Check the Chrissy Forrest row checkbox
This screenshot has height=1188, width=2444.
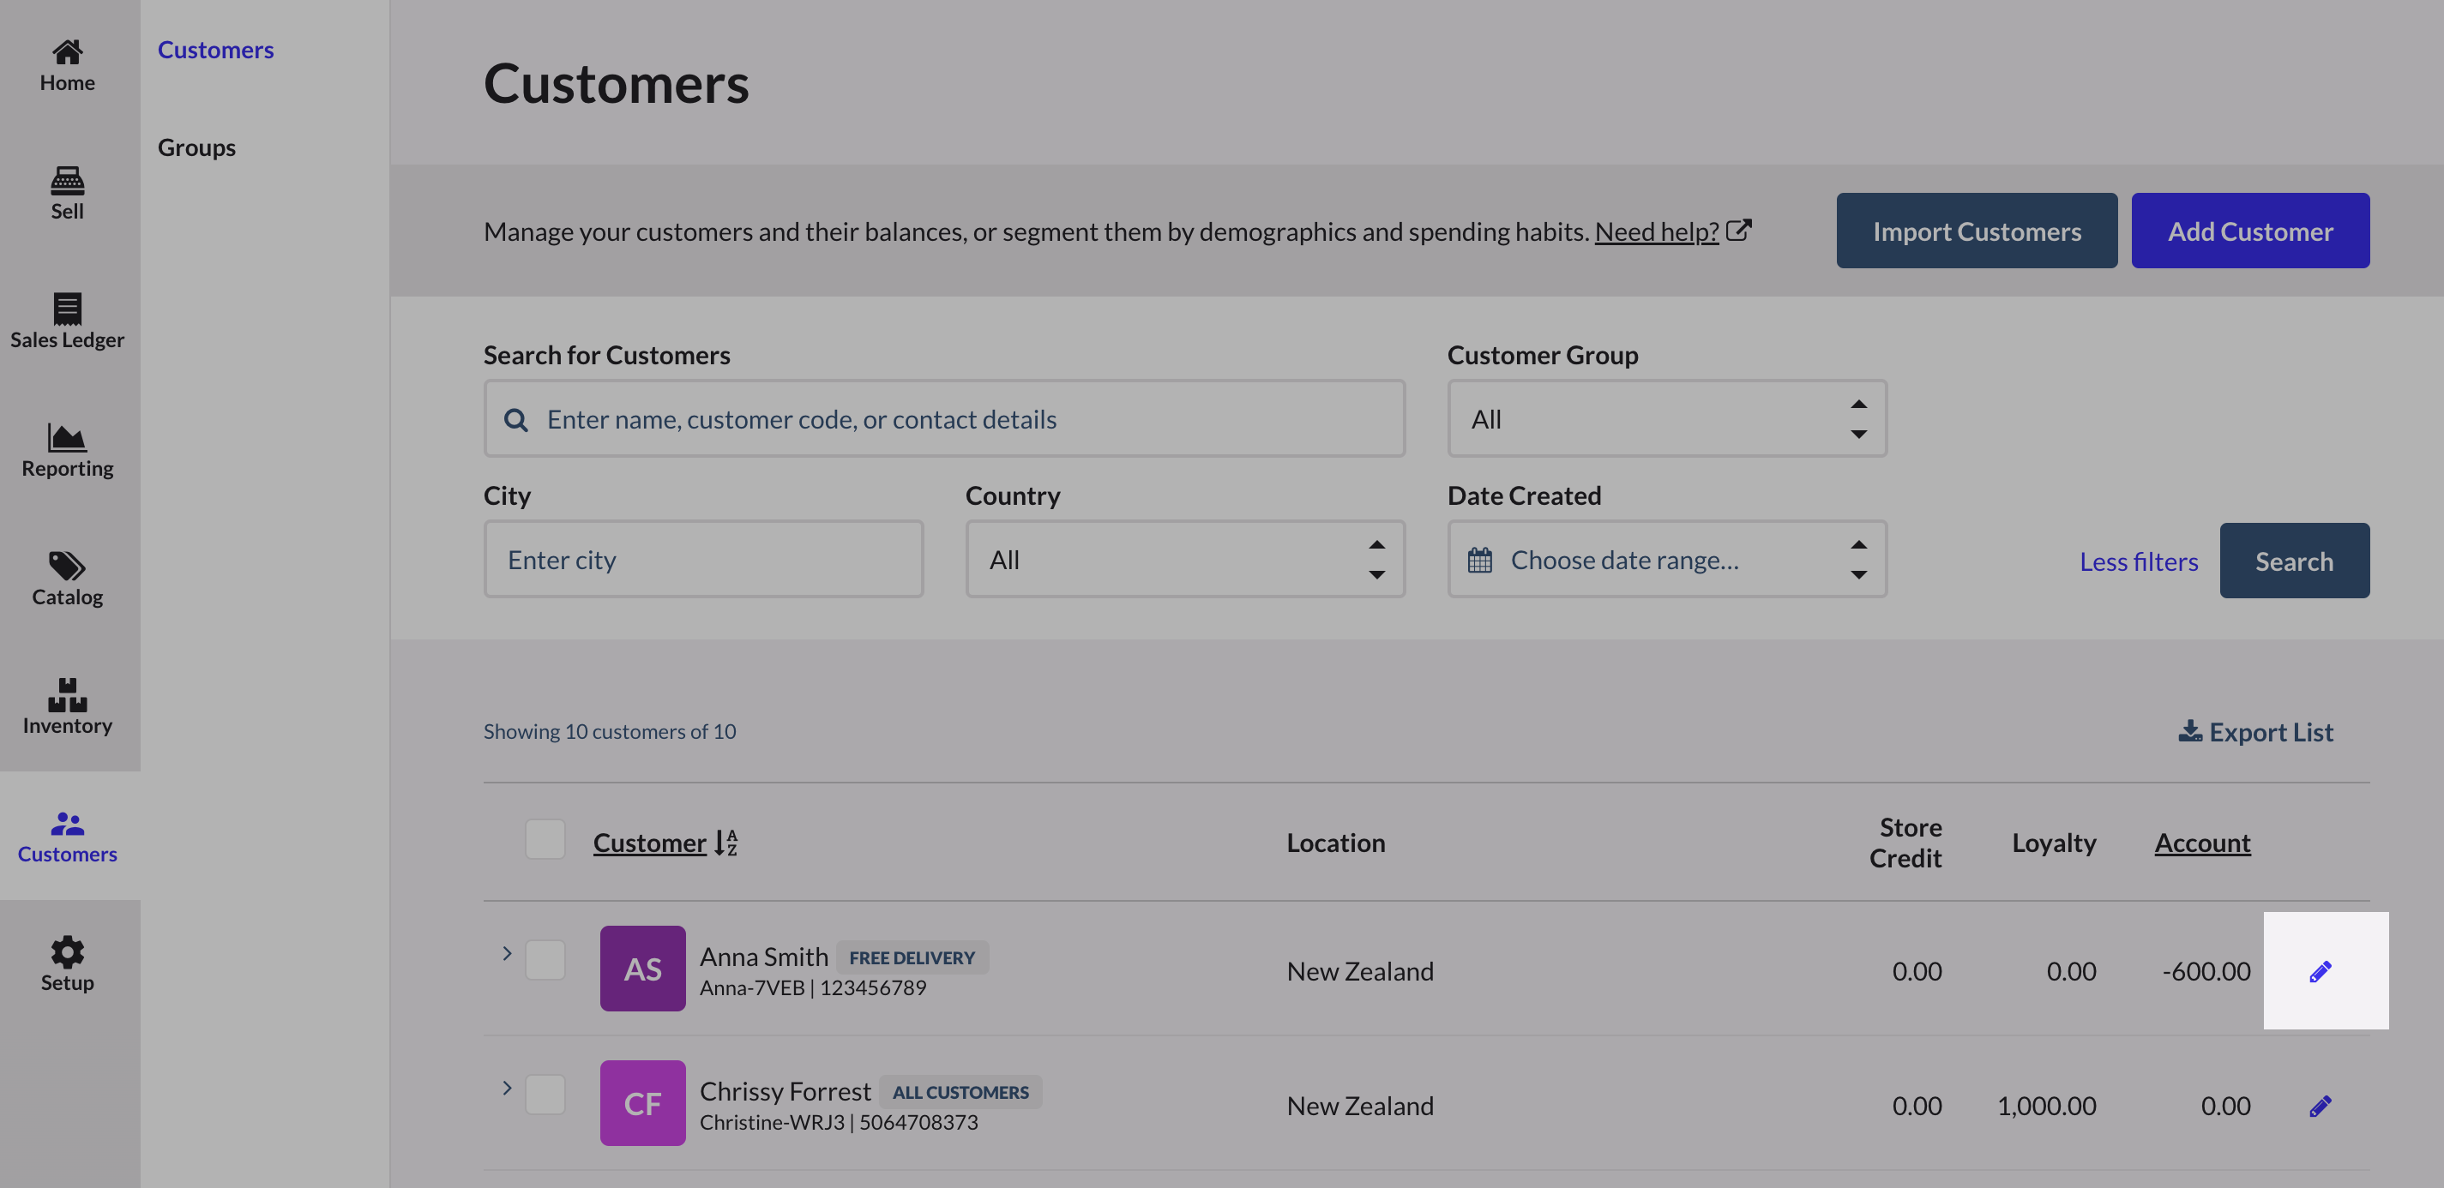[545, 1094]
